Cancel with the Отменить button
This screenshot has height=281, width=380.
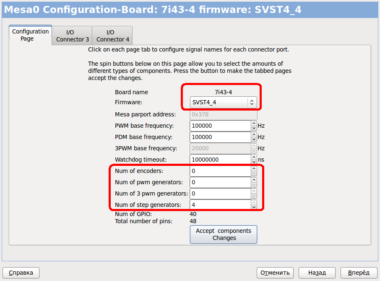(275, 273)
